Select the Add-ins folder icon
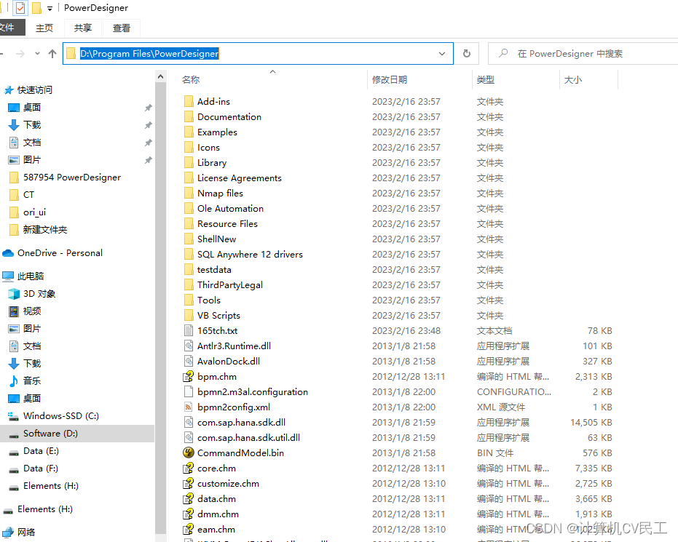The width and height of the screenshot is (678, 542). (x=189, y=102)
